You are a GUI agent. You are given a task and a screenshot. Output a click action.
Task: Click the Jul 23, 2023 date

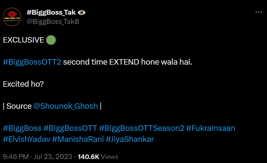pyautogui.click(x=53, y=157)
